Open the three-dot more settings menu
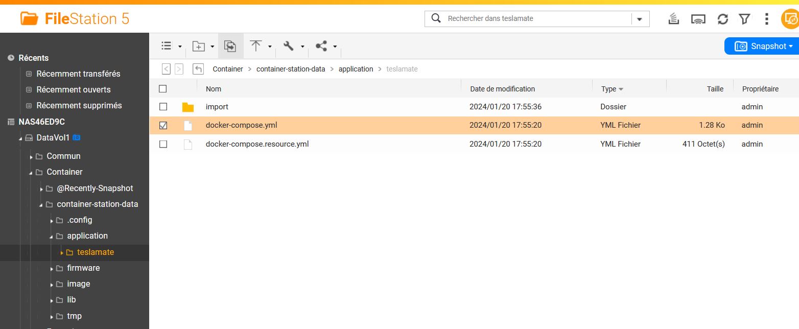The height and width of the screenshot is (329, 799). (x=766, y=19)
